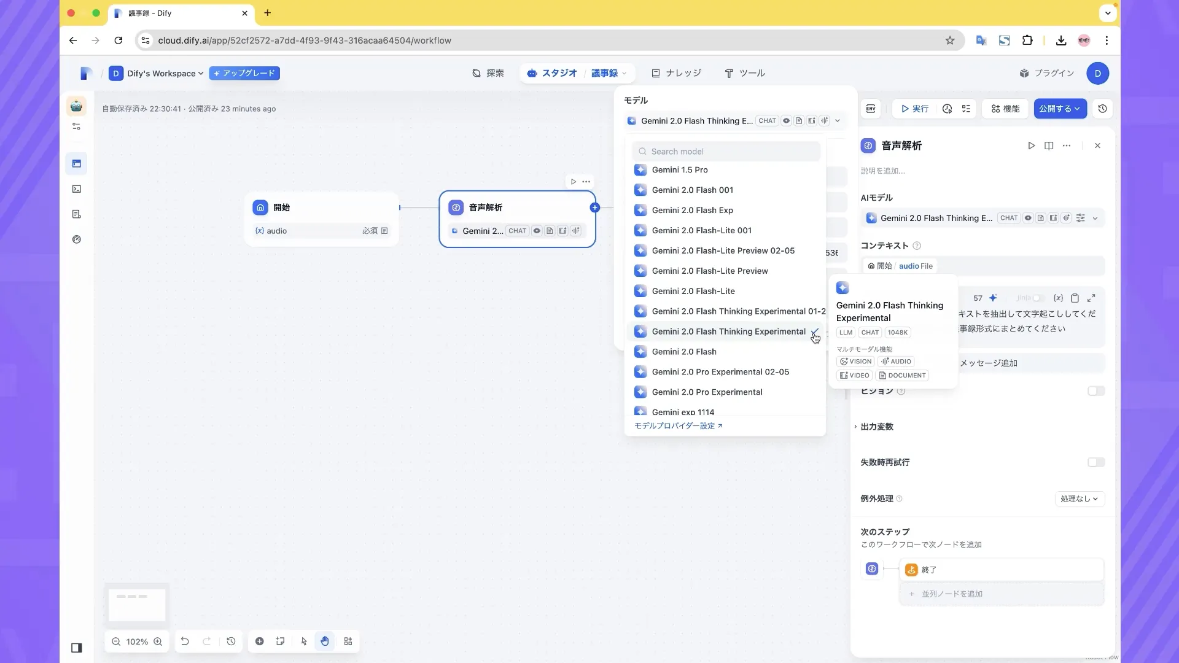Open the 例外処理 処理なし dropdown
Viewport: 1179px width, 663px height.
pos(1079,499)
